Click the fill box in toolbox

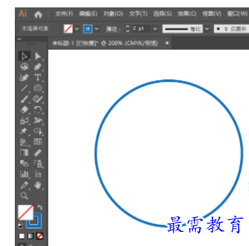pyautogui.click(x=26, y=212)
